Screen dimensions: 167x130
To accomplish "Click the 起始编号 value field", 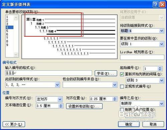I will 151,69.
